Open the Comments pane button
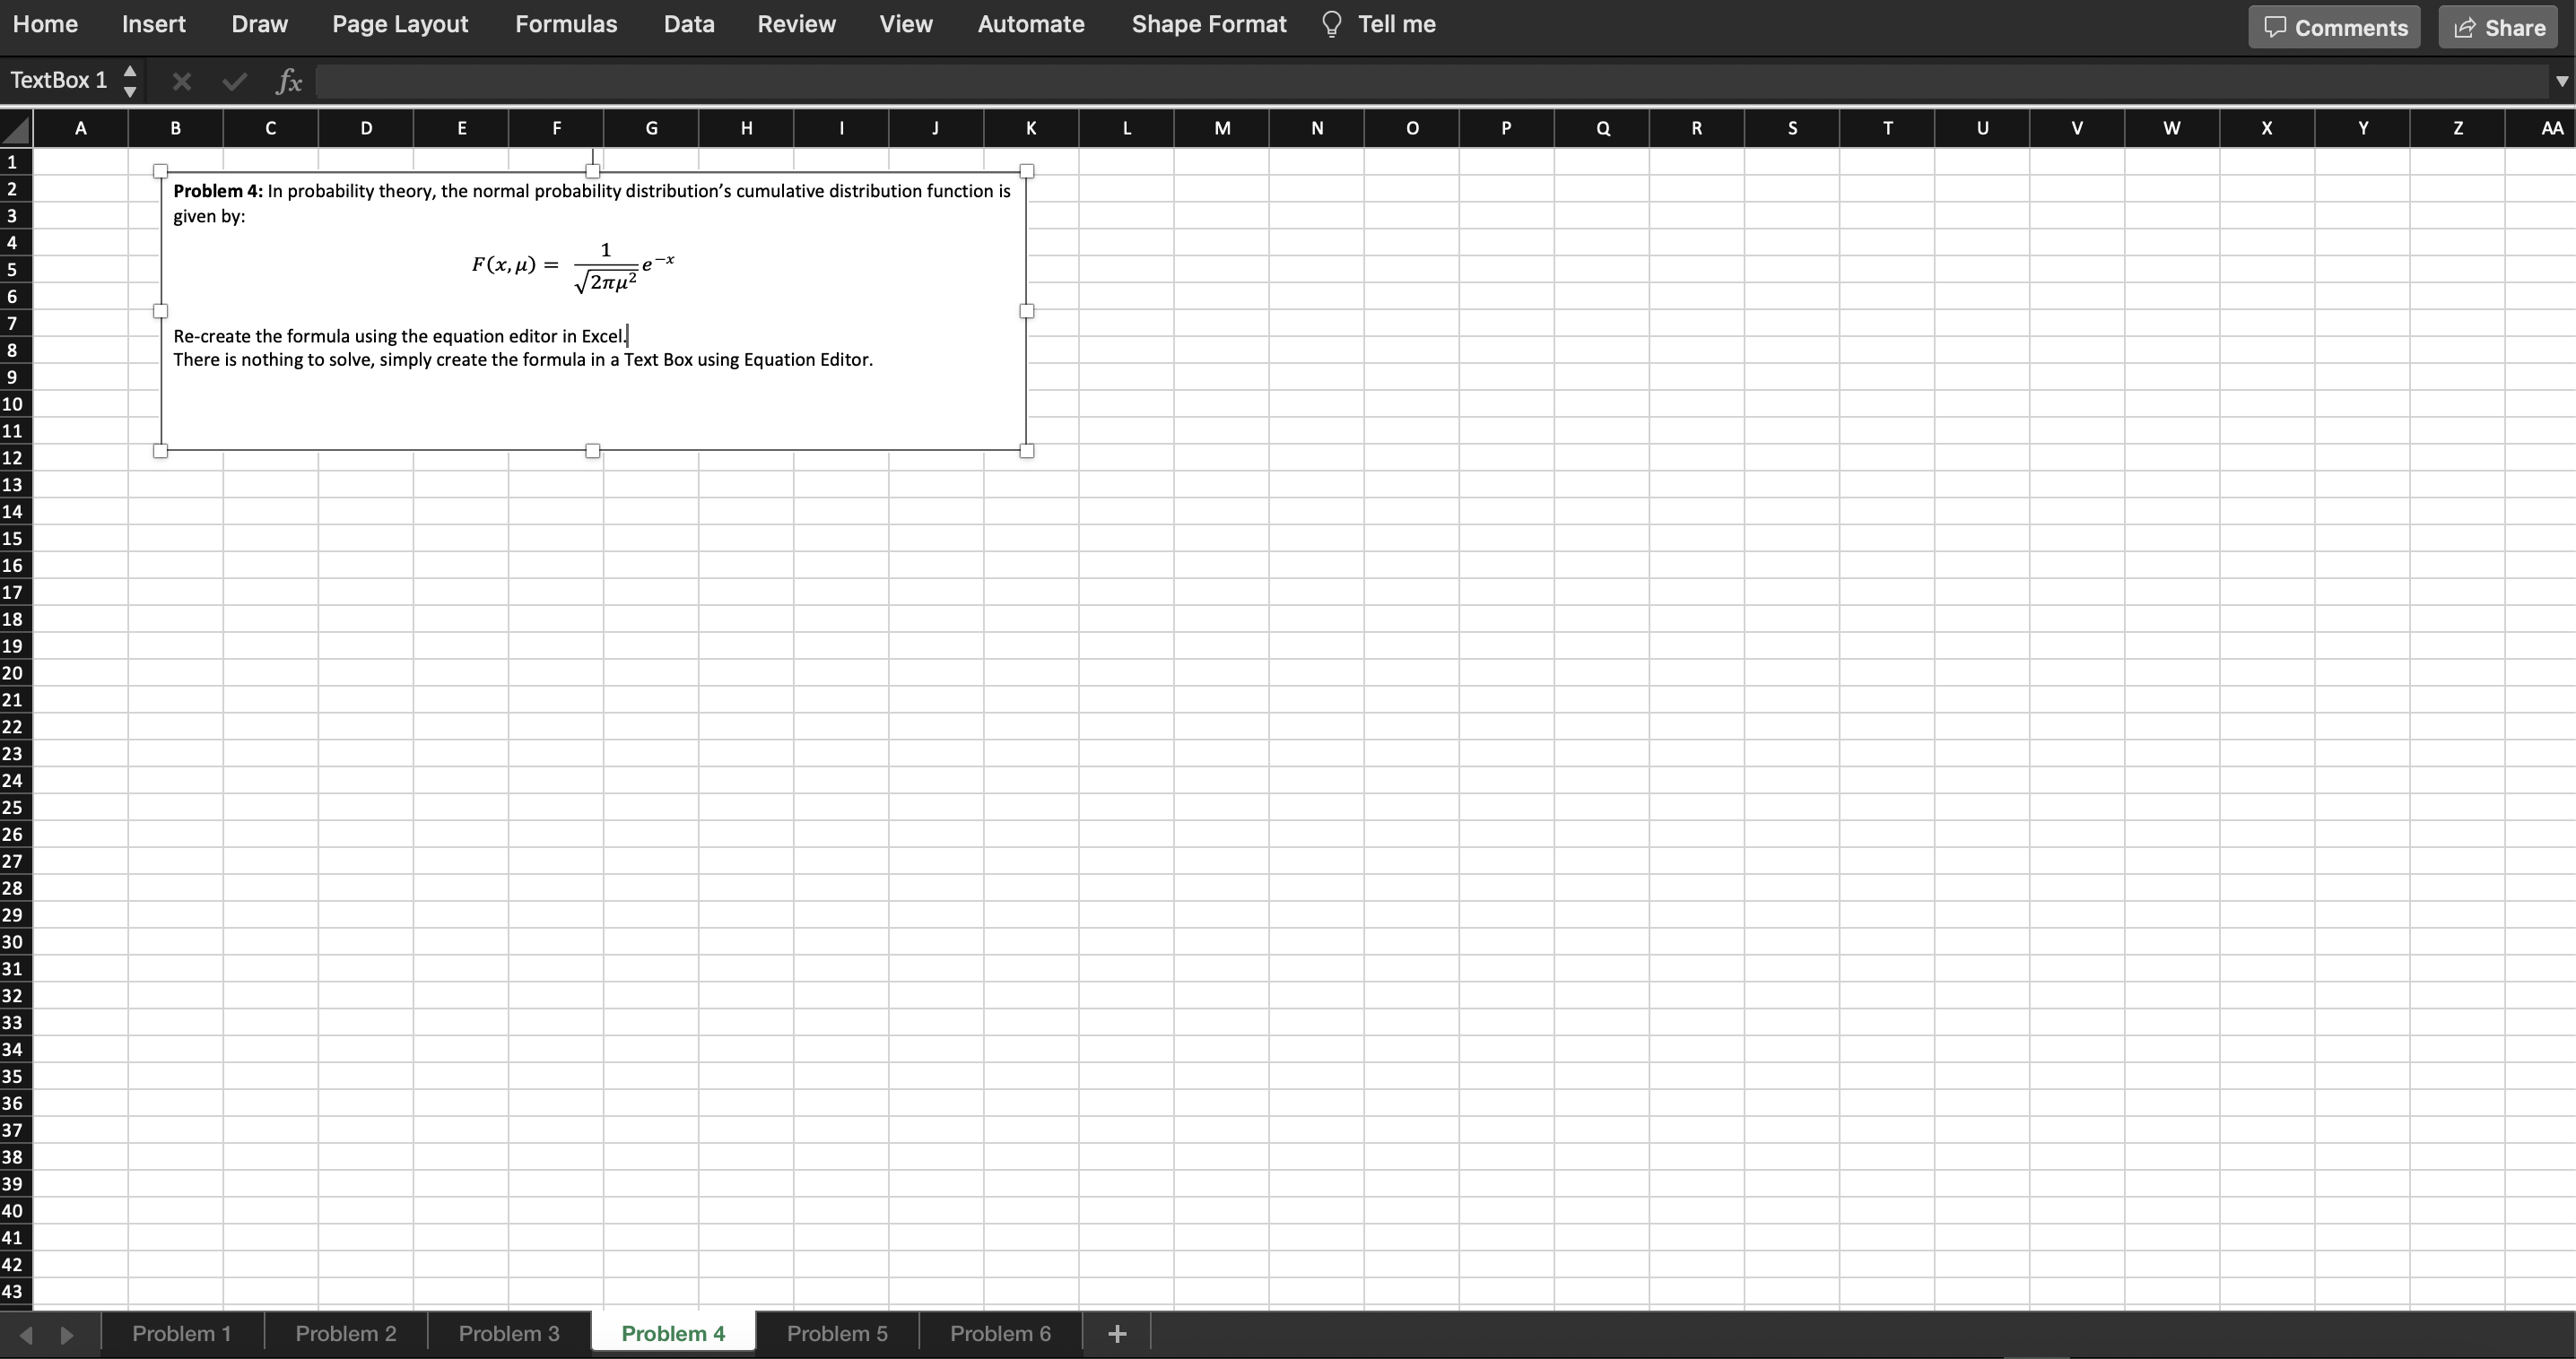 coord(2334,27)
